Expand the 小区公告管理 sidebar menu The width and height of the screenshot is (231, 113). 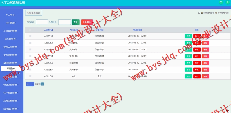click(x=11, y=31)
